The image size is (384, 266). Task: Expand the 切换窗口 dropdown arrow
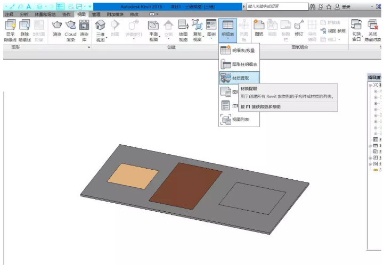363,37
